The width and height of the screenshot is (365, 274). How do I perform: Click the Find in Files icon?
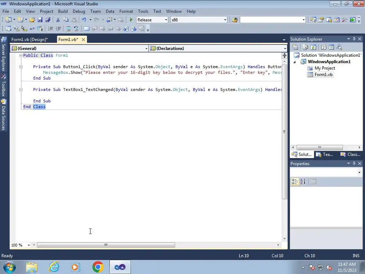click(235, 20)
